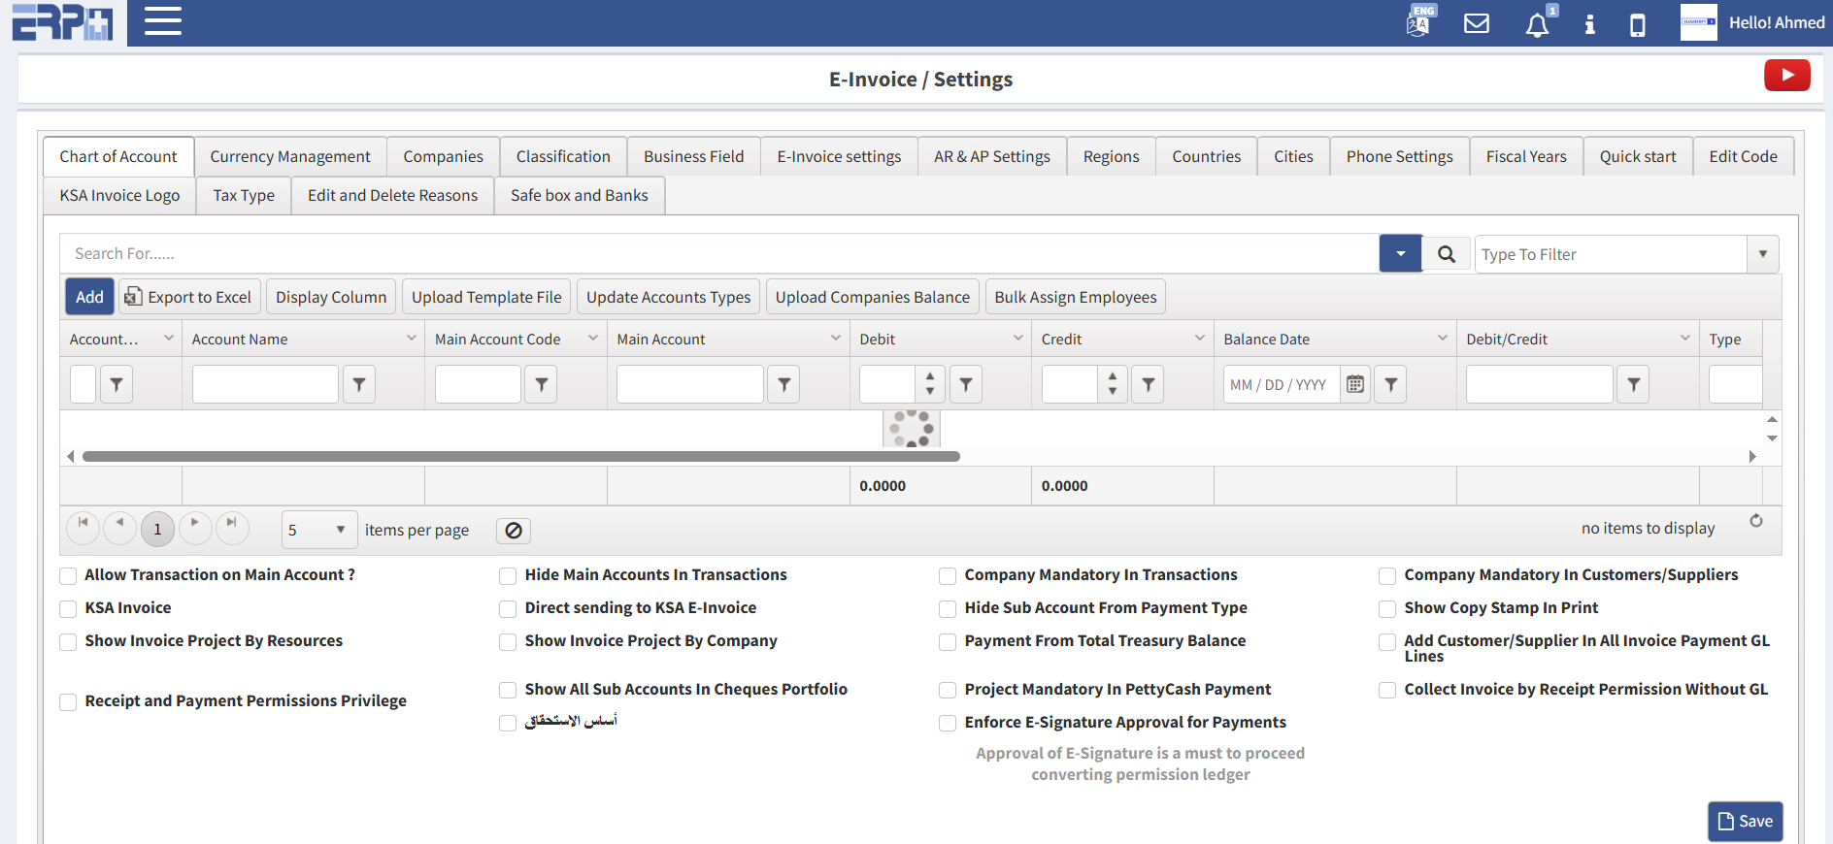Screen dimensions: 1833x844
Task: Click the search magnifier button
Action: (x=1446, y=254)
